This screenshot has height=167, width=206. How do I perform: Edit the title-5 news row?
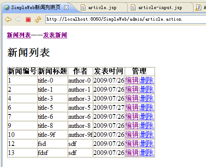pyautogui.click(x=132, y=108)
